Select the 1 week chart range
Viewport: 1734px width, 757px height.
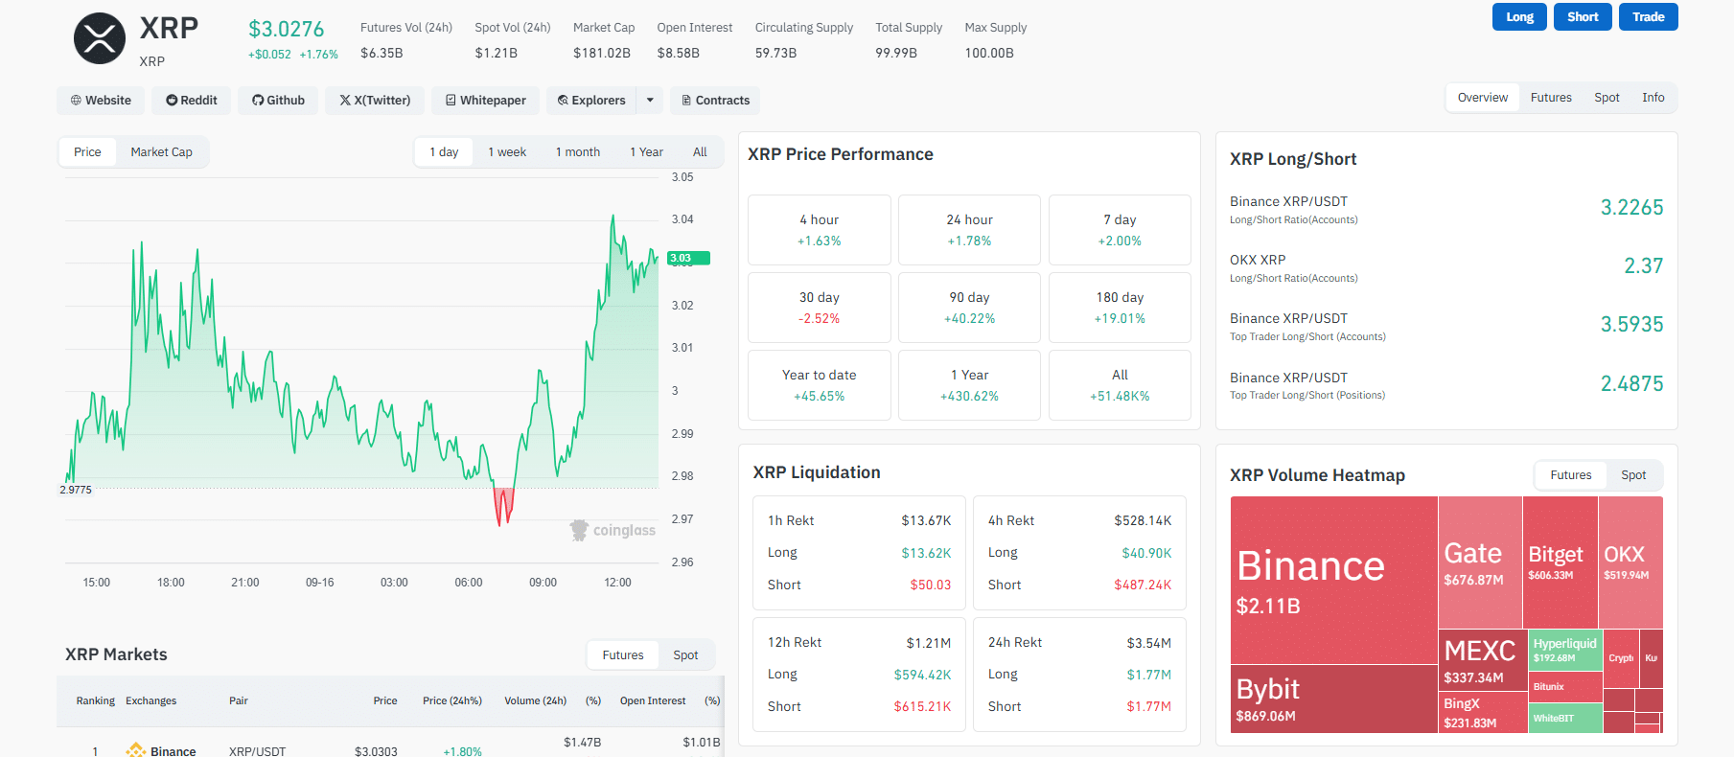coord(507,152)
